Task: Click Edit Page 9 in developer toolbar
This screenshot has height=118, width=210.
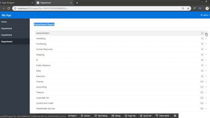Action: pyautogui.click(x=72, y=116)
